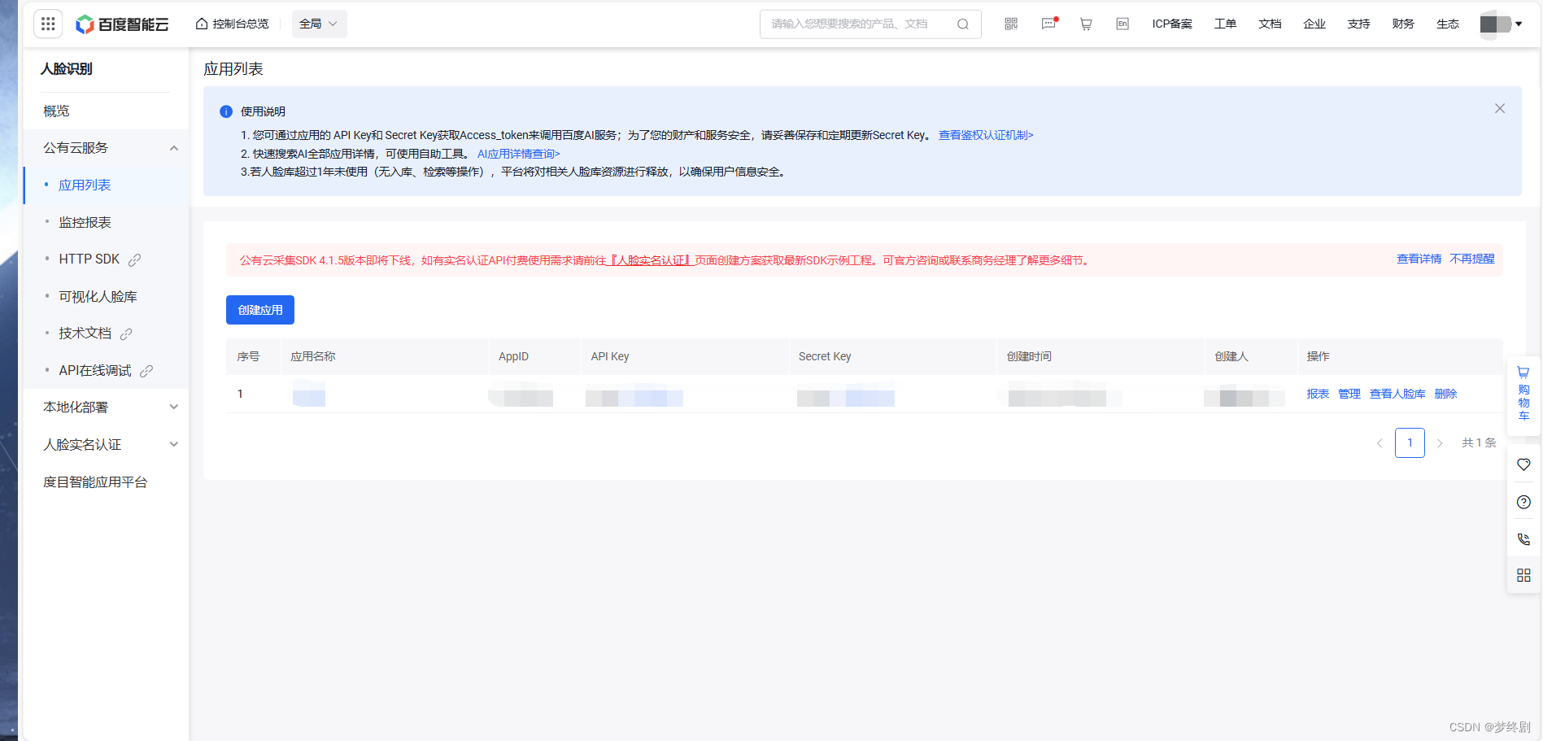1543x741 pixels.
Task: Select page 1 in pagination
Action: click(x=1410, y=442)
